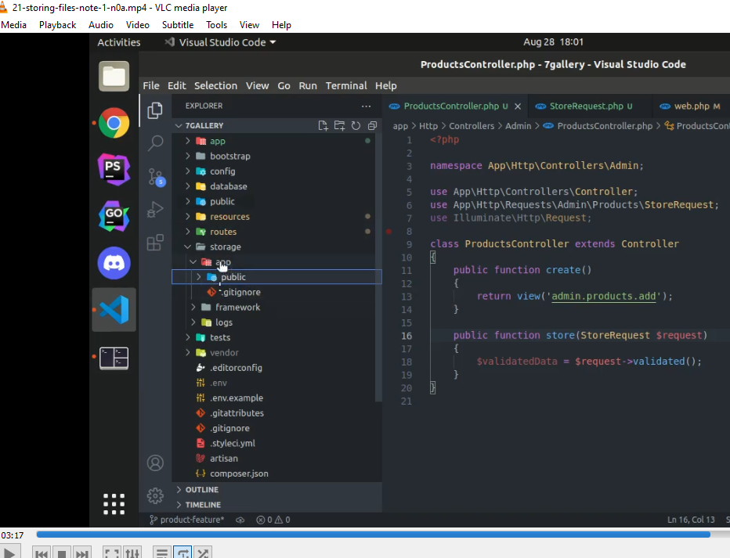730x558 pixels.
Task: Click the Aug 28 18:01 clock
Action: 553,41
